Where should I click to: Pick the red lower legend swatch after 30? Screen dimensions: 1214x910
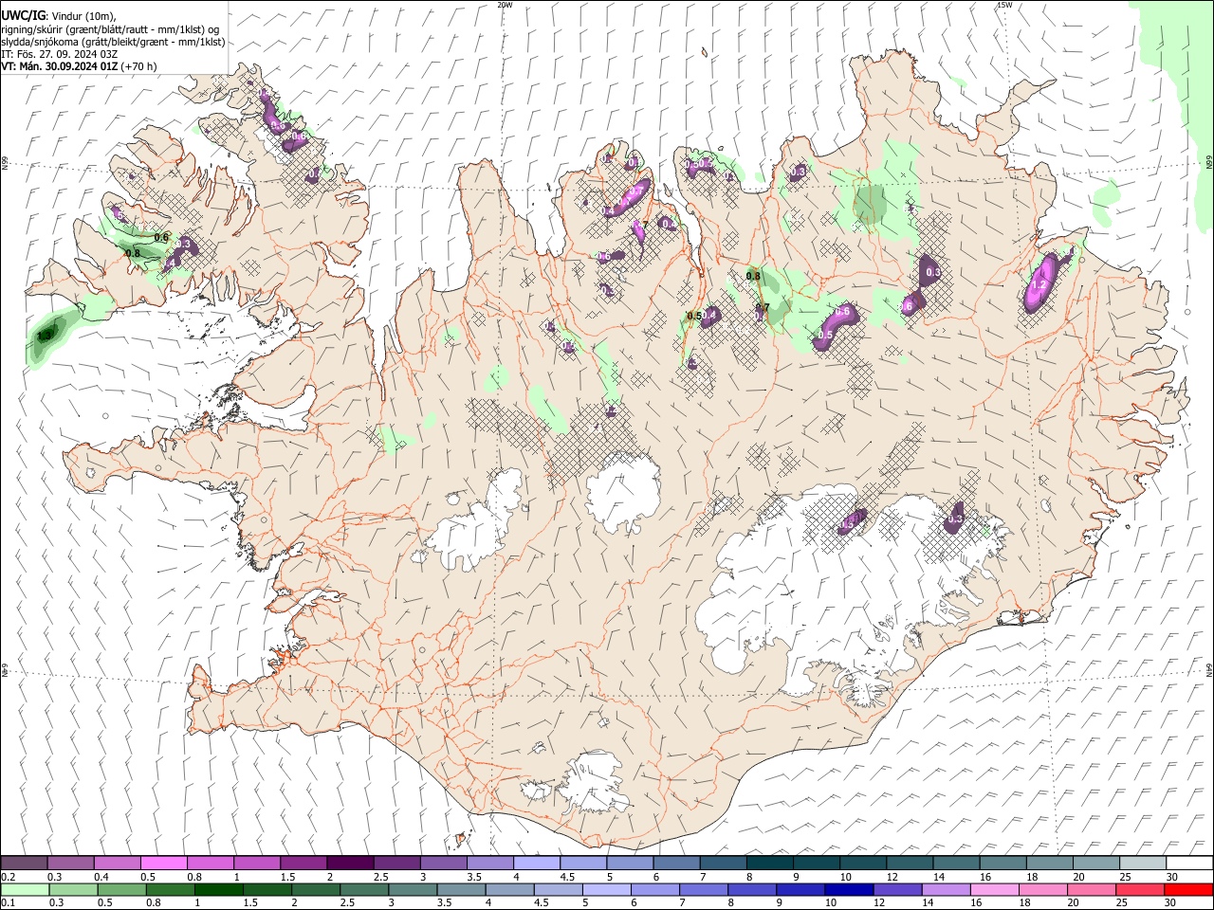(1187, 890)
